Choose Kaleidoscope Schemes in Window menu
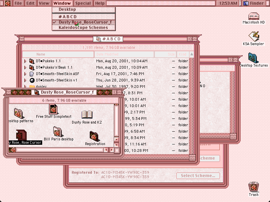The image size is (270, 202). point(84,28)
